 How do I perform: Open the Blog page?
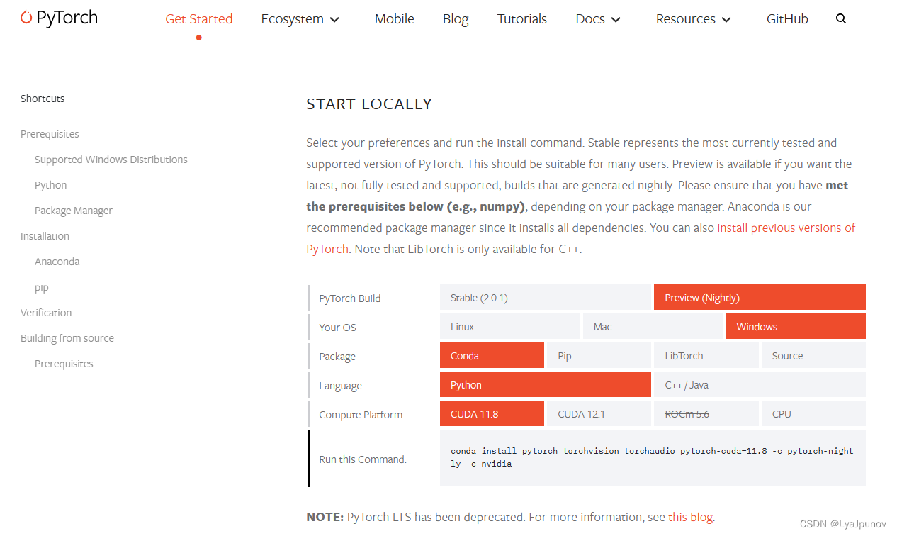click(x=456, y=19)
